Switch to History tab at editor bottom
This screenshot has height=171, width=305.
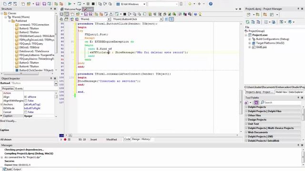[145, 139]
